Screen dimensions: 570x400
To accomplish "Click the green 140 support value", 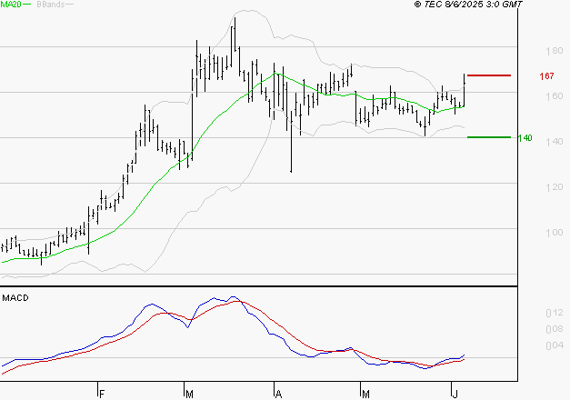I will [525, 138].
